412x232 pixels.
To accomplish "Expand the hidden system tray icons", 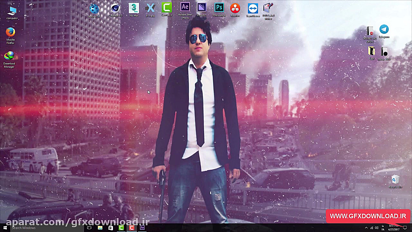I will [x=366, y=228].
